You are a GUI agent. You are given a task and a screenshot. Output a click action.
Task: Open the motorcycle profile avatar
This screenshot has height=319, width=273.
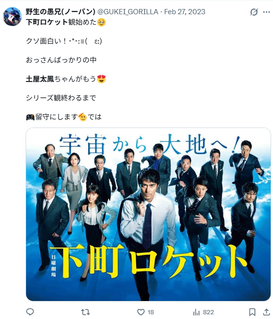click(12, 17)
